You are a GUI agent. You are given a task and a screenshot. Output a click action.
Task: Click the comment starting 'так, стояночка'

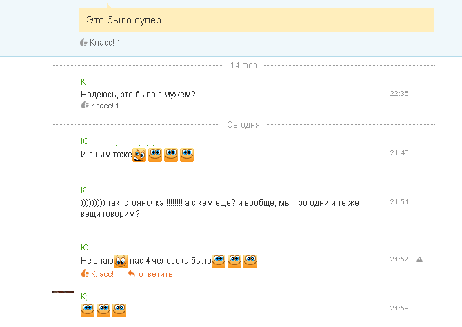pyautogui.click(x=220, y=208)
